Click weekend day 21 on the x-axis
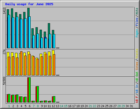The width and height of the screenshot is (140, 109). (x=90, y=106)
